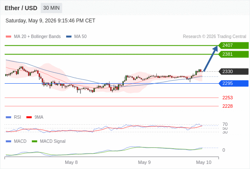
Task: Click the Ether / USD chart title
Action: point(21,8)
